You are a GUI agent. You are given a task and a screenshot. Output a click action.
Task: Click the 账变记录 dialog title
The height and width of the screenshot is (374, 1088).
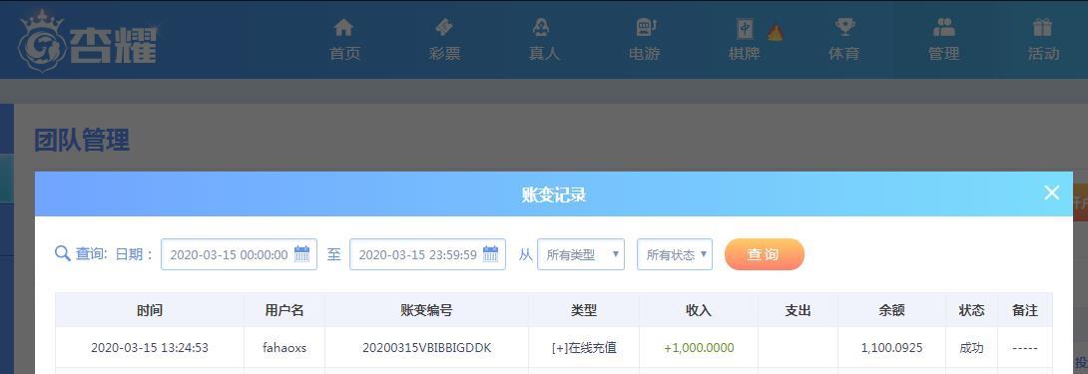(554, 195)
